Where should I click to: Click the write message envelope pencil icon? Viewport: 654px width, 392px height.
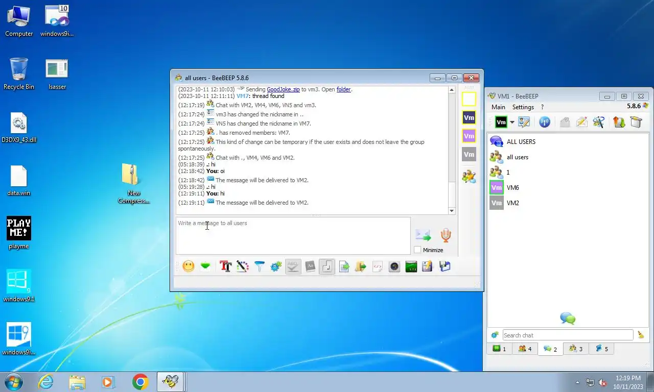click(x=581, y=122)
